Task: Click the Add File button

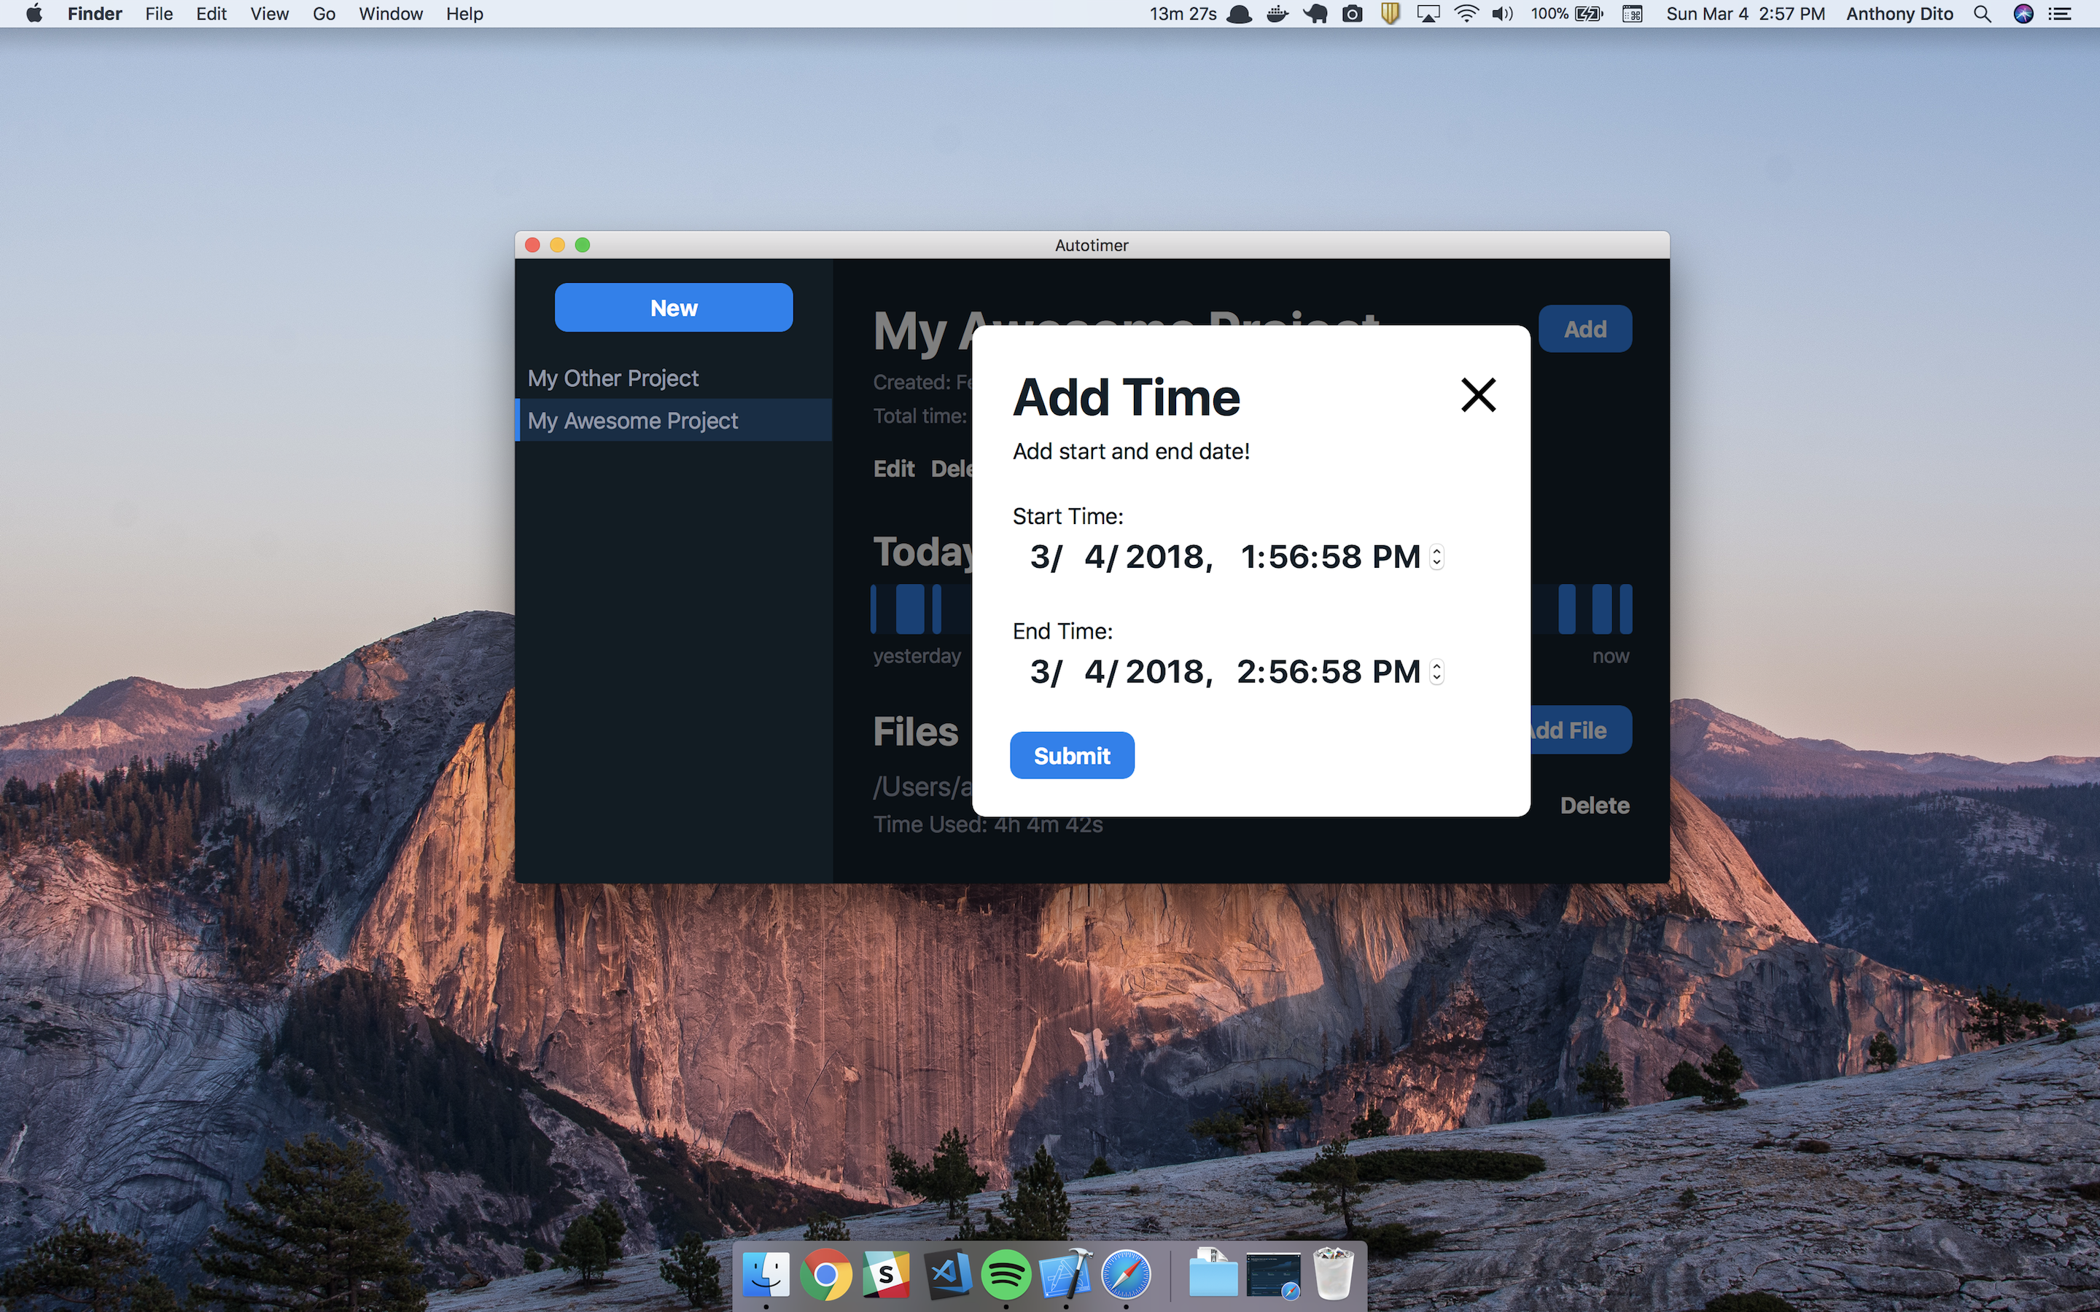Action: [1580, 730]
